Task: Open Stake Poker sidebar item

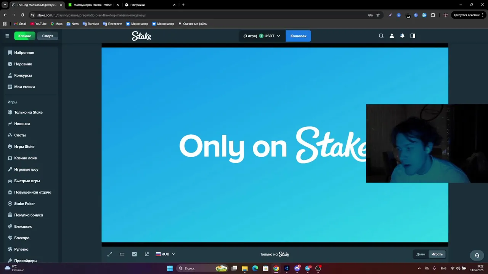Action: (x=24, y=204)
